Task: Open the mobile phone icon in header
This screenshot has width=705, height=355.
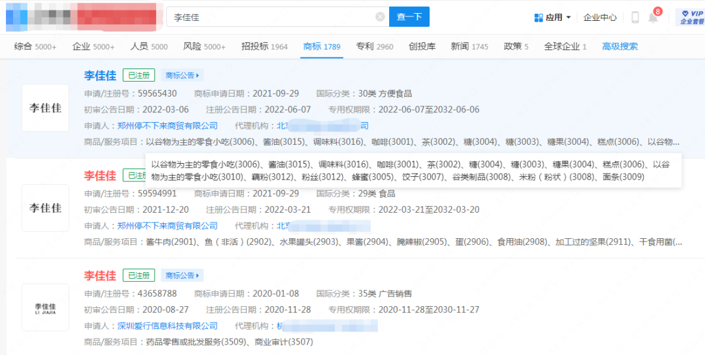Action: coord(635,17)
